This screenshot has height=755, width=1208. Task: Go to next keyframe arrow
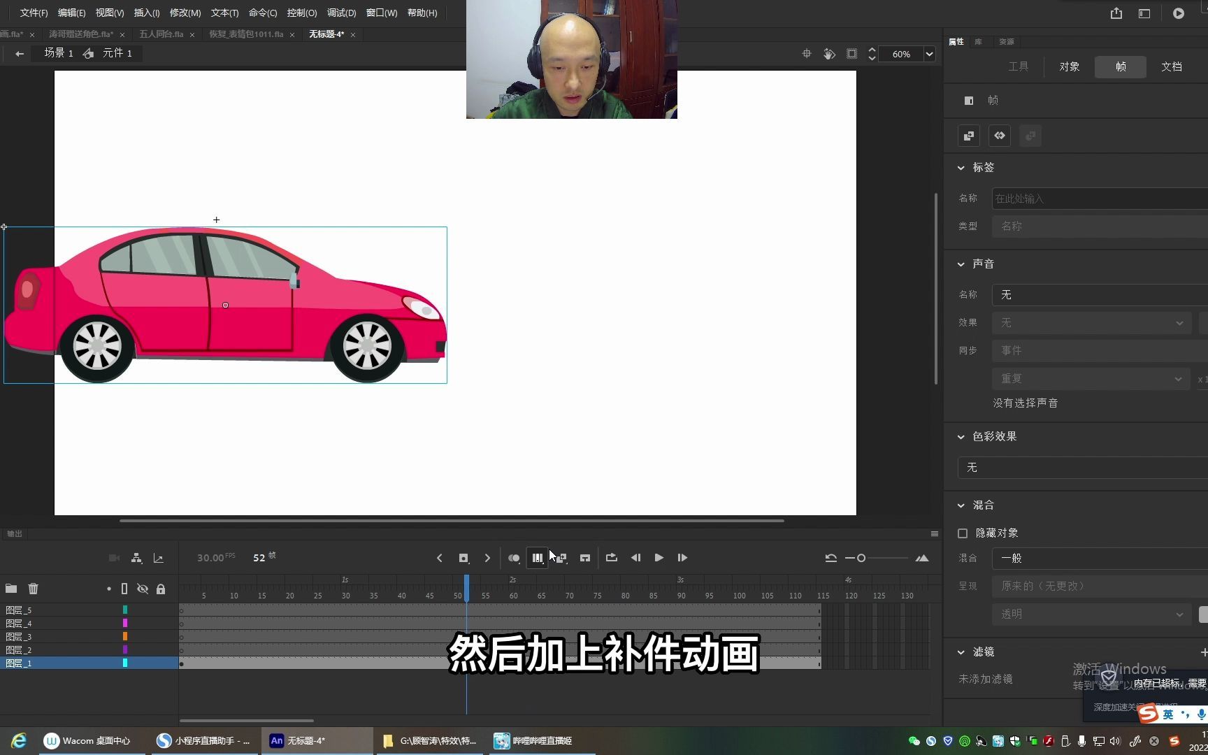pyautogui.click(x=487, y=558)
